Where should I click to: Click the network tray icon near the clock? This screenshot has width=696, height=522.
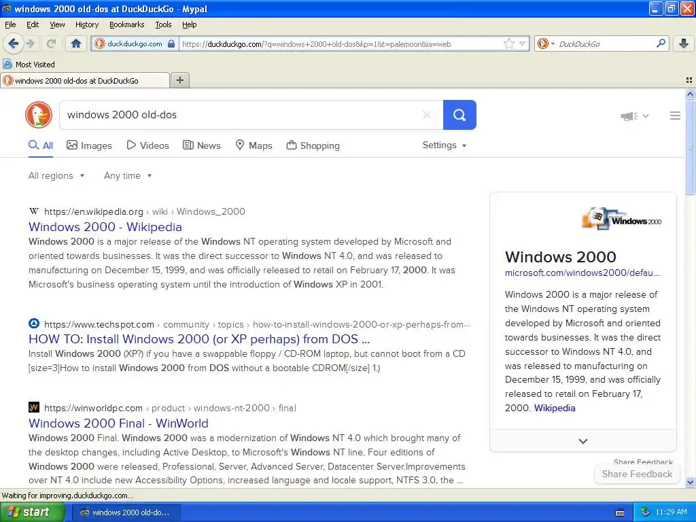pyautogui.click(x=646, y=512)
